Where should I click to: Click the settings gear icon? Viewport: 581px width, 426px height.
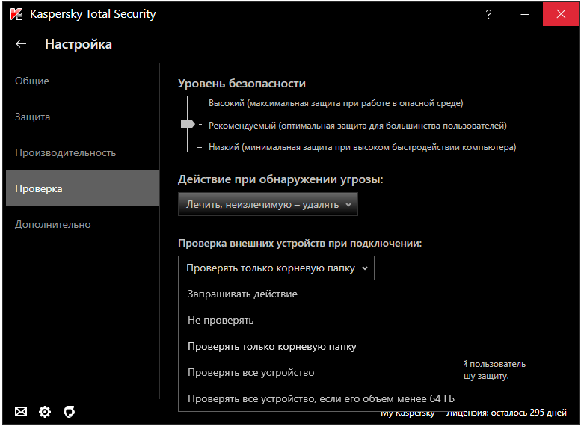pyautogui.click(x=45, y=412)
